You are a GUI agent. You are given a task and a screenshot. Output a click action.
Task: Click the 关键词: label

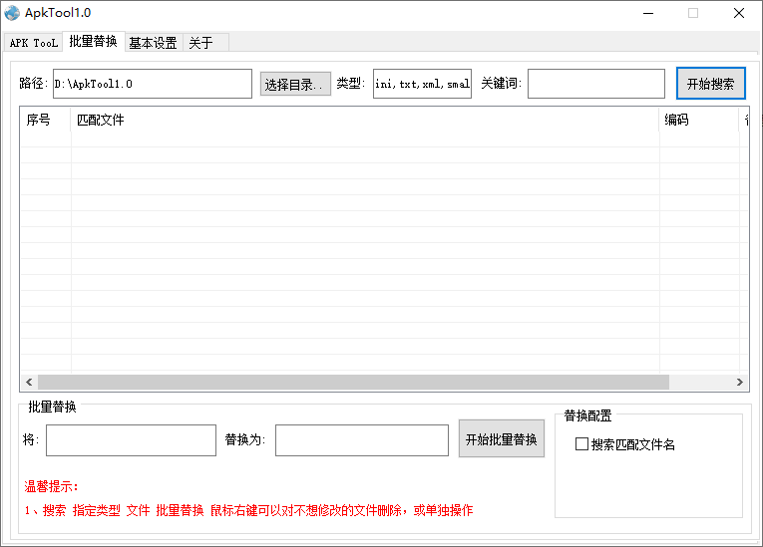(502, 83)
